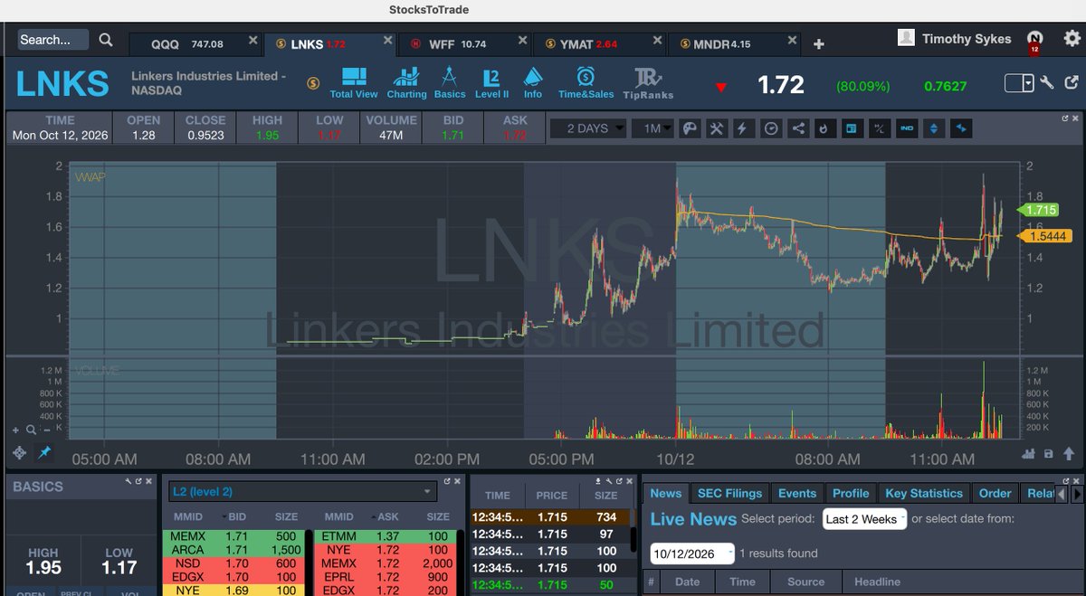Open notifications badge showing 12
Viewport: 1086px width, 596px height.
1035,41
